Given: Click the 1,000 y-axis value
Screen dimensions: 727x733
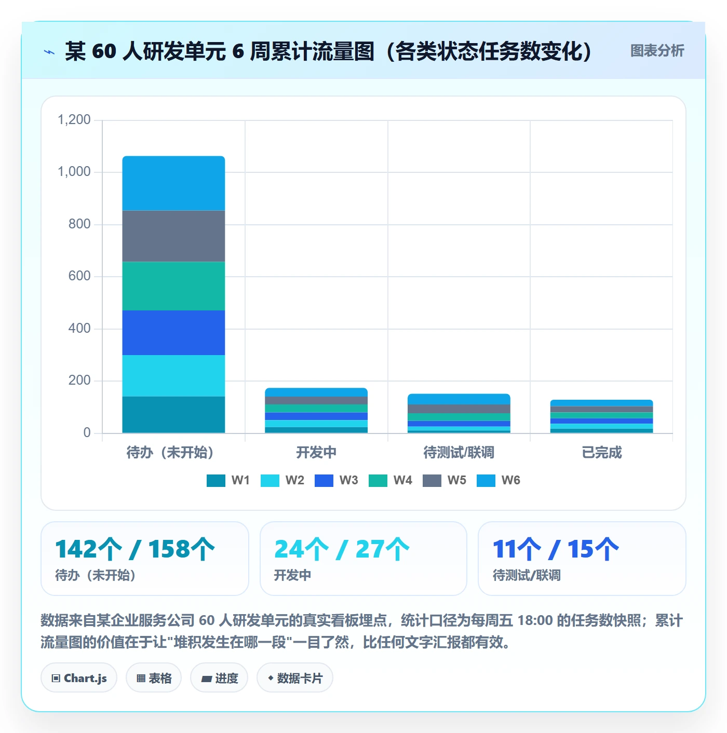Looking at the screenshot, I should click(x=74, y=172).
